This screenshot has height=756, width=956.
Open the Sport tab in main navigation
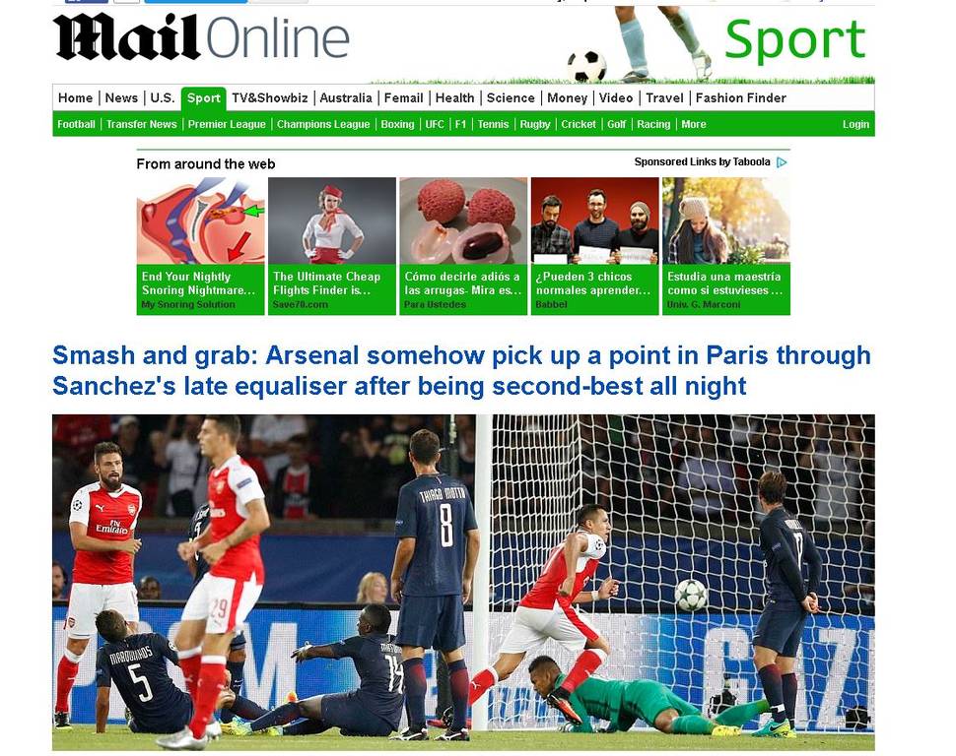click(204, 98)
